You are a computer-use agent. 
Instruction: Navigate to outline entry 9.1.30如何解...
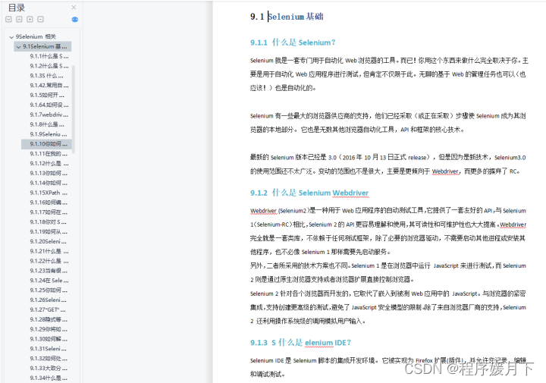point(49,339)
